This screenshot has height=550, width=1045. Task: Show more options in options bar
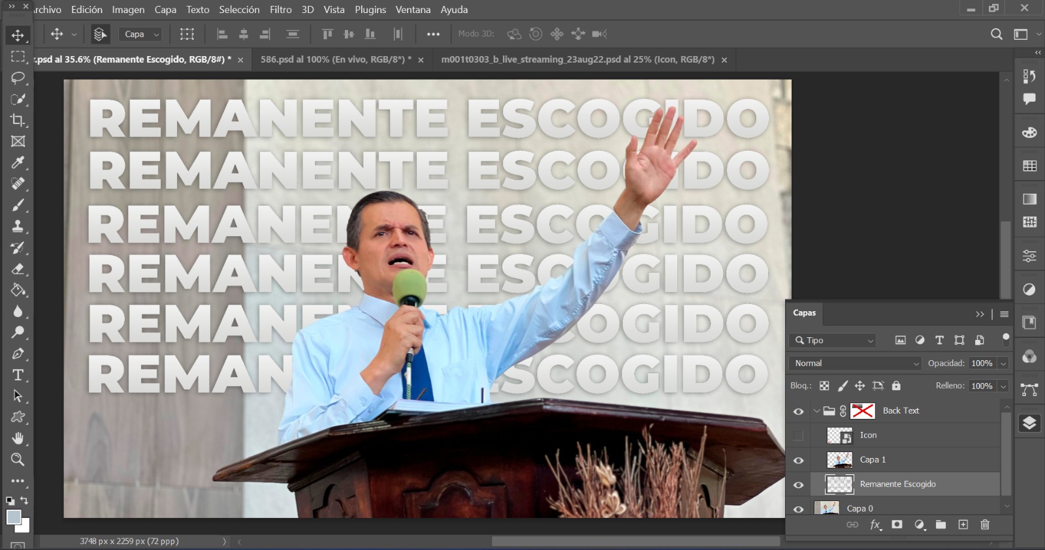(433, 34)
